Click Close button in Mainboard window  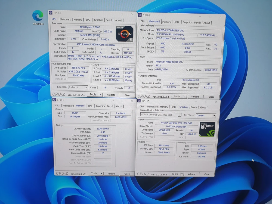pos(211,97)
